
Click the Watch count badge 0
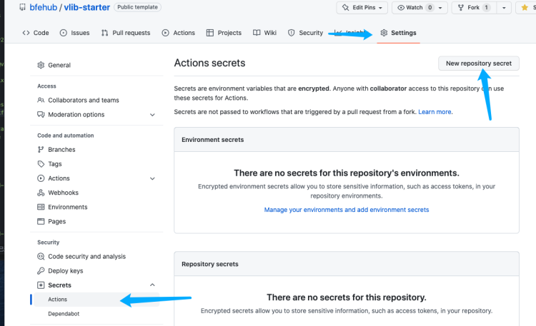pos(430,8)
